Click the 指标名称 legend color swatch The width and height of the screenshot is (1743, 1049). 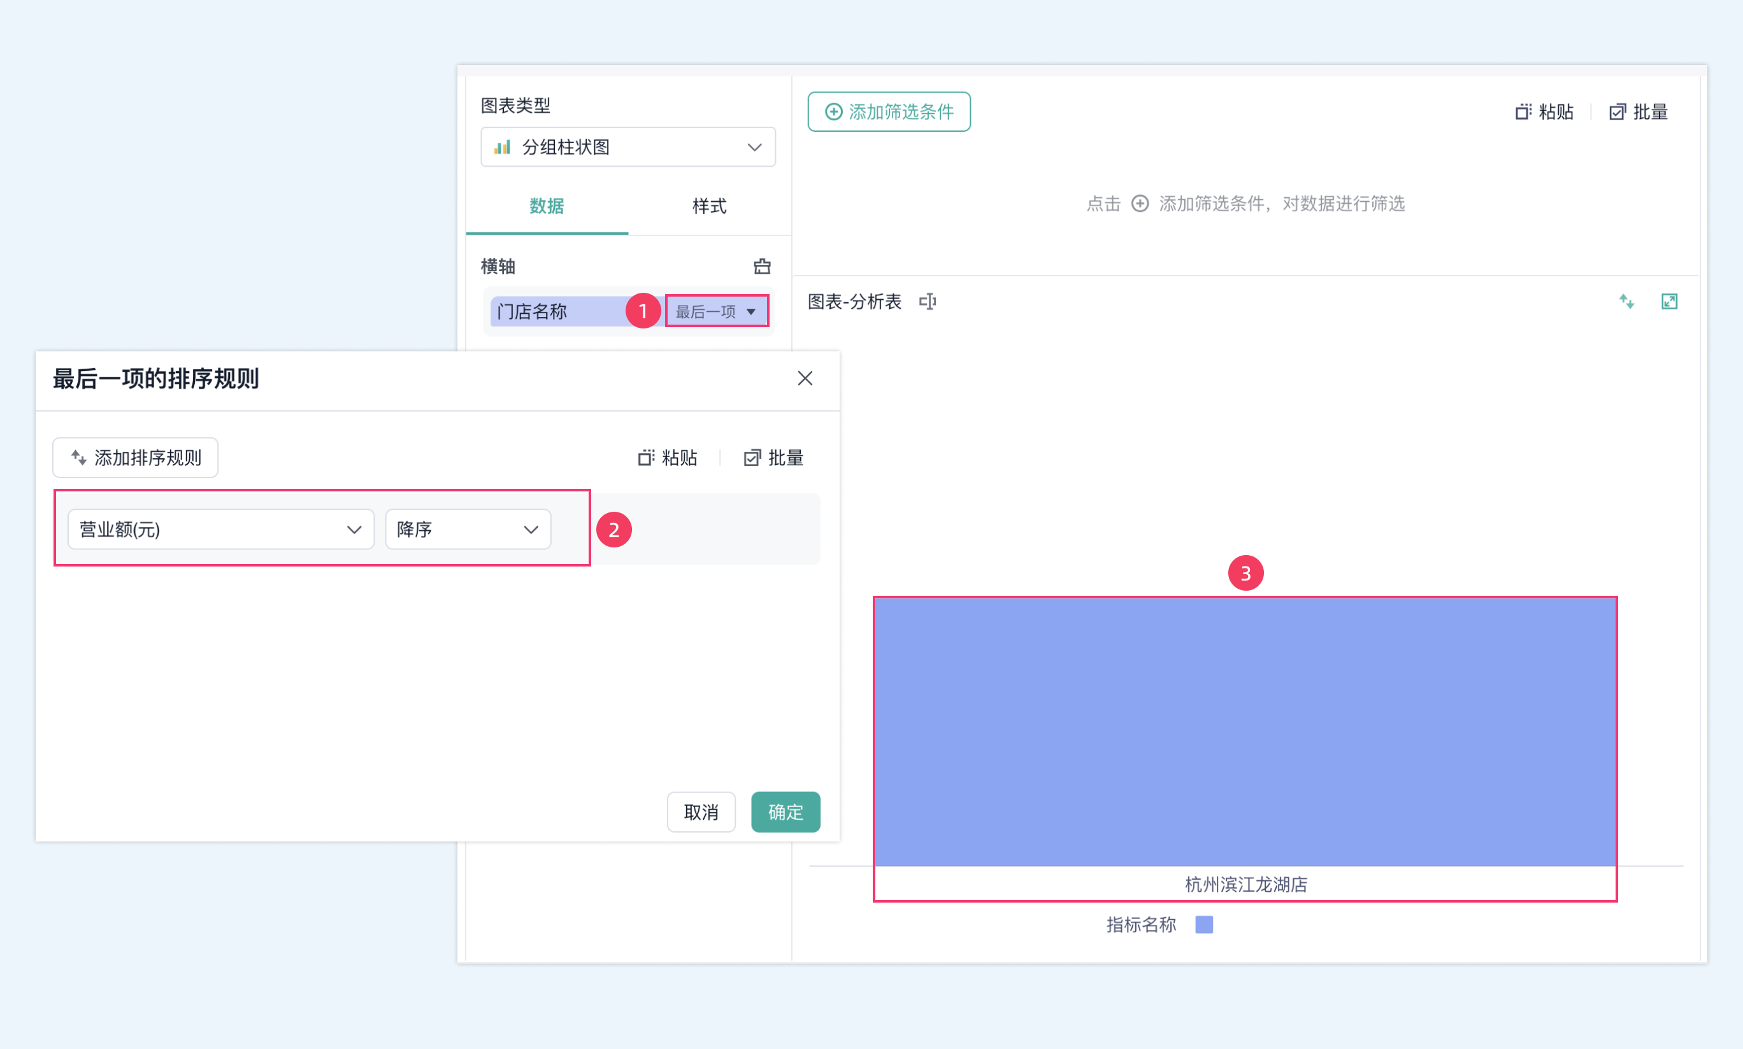pyautogui.click(x=1204, y=925)
